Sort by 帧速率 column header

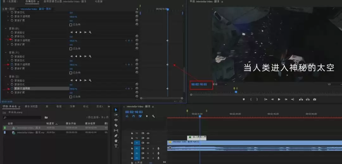pyautogui.click(x=50, y=123)
